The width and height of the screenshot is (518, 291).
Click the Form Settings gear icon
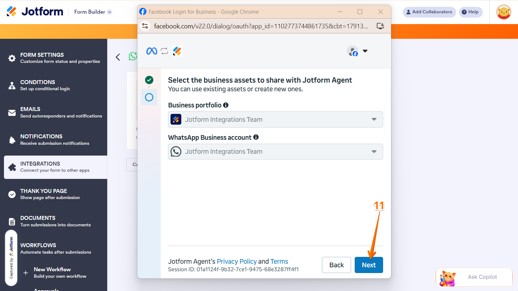point(12,58)
